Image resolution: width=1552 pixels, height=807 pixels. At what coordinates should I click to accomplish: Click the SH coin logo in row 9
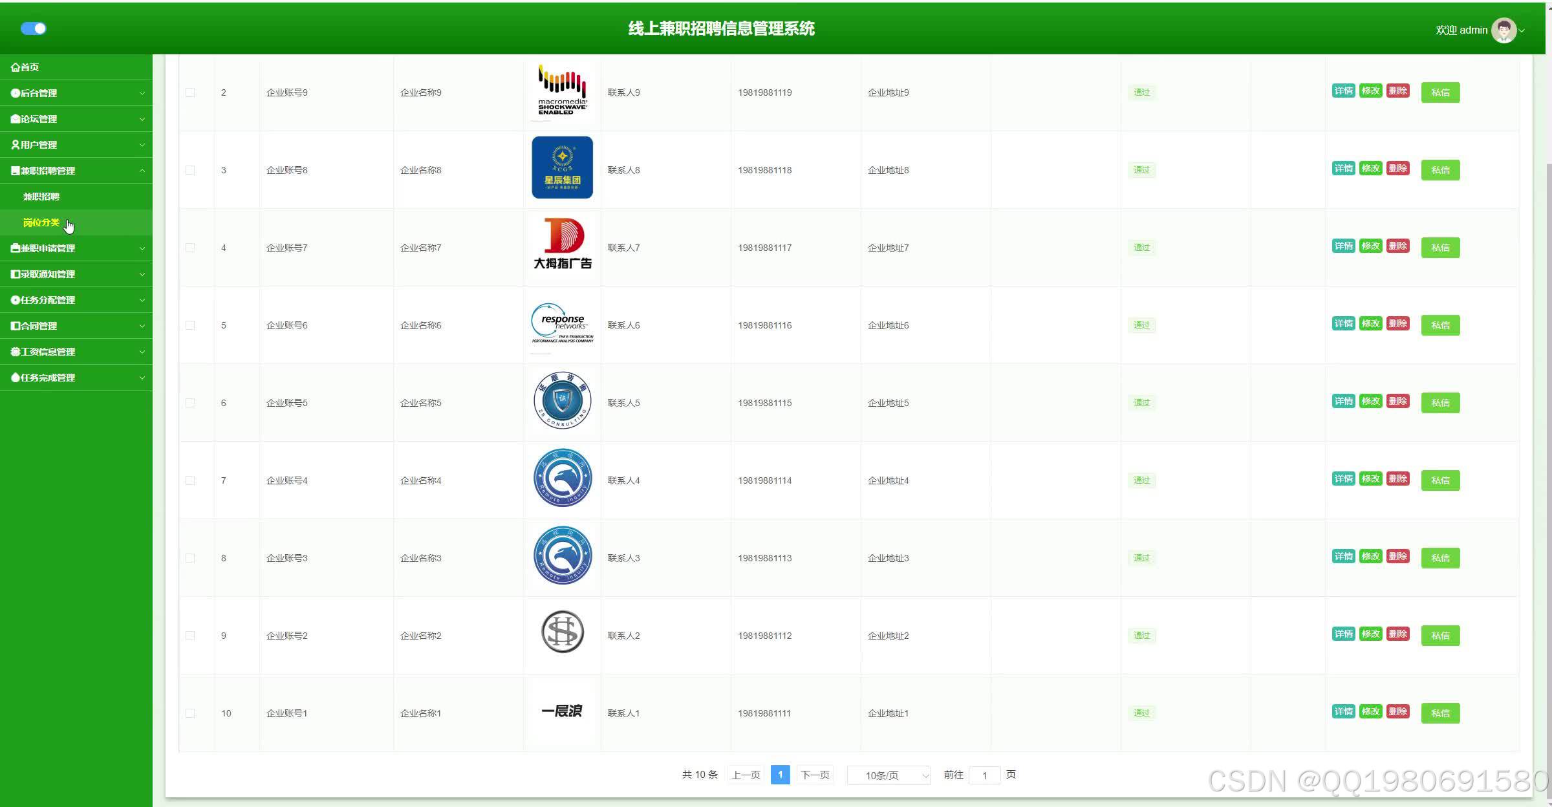pyautogui.click(x=562, y=632)
